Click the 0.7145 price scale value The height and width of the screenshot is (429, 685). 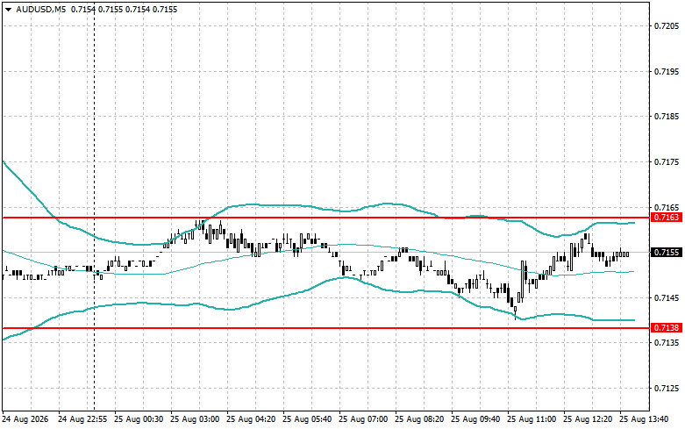[x=667, y=298]
